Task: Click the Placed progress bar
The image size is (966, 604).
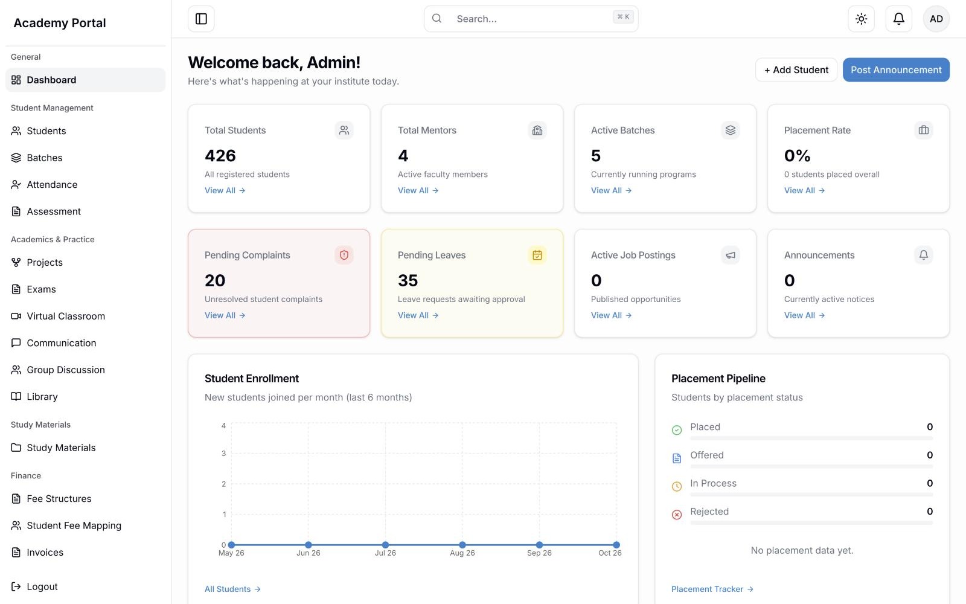Action: point(811,439)
